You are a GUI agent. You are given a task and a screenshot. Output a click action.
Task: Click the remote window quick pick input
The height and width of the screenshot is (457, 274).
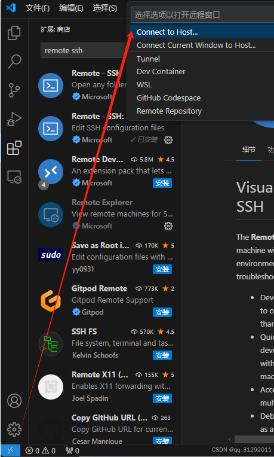click(x=202, y=15)
